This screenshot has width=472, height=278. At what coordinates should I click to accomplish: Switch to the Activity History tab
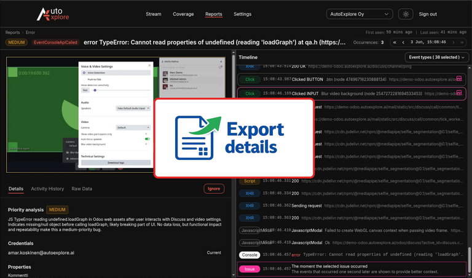click(47, 189)
